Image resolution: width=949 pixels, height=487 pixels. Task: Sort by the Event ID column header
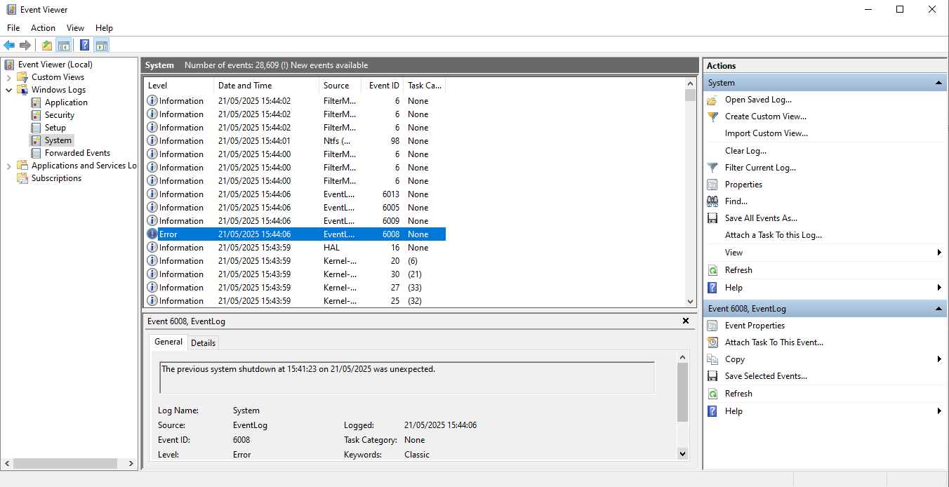point(383,86)
